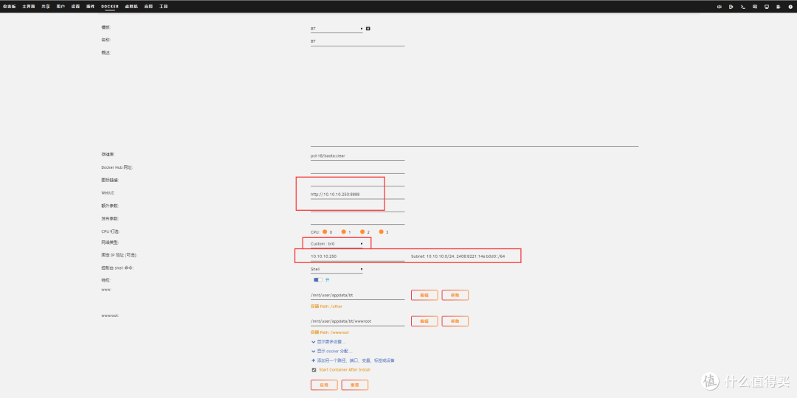Open the Custom : br0 network type dropdown

coord(337,243)
